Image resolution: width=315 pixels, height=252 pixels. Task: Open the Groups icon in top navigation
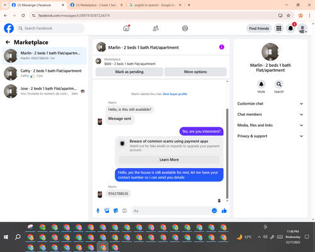185,28
